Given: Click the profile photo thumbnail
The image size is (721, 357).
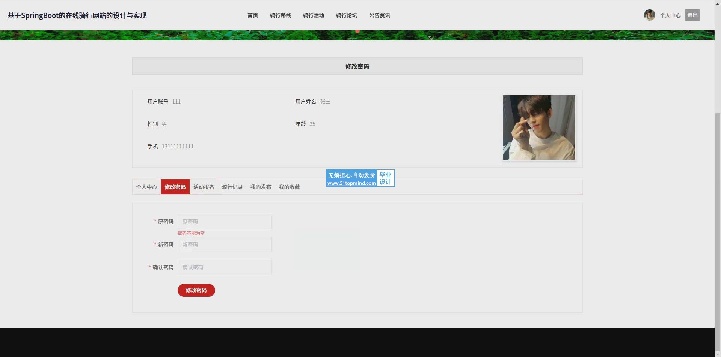Looking at the screenshot, I should coord(539,127).
